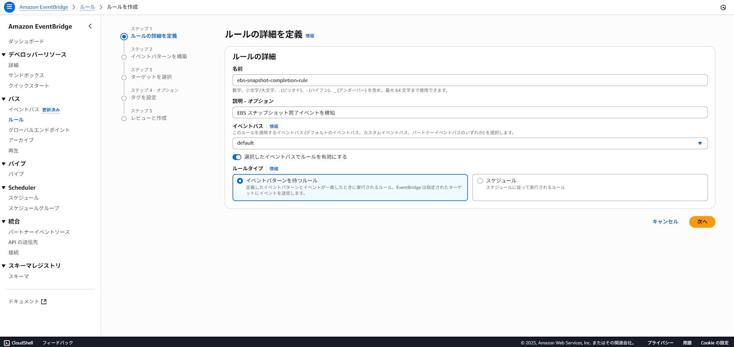Collapse the パイプ section triangle
The height and width of the screenshot is (347, 734).
click(4, 164)
